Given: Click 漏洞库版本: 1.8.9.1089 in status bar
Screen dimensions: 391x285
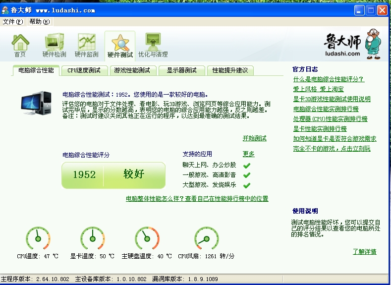Looking at the screenshot, I should tap(185, 279).
